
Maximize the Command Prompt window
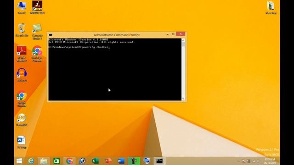pyautogui.click(x=173, y=34)
